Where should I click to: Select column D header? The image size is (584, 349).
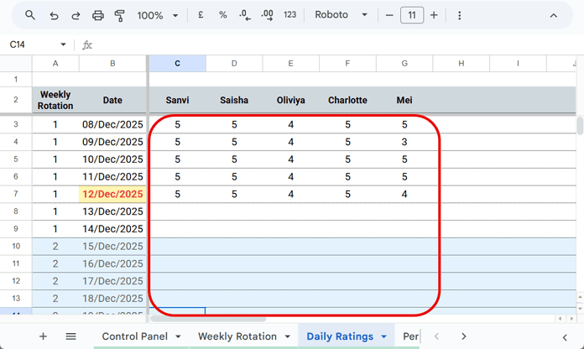click(x=234, y=63)
